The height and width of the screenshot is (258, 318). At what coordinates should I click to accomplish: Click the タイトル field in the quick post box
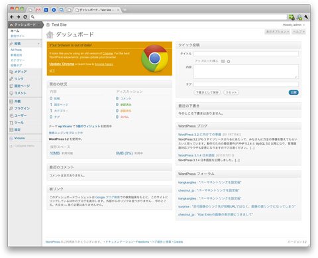point(246,54)
